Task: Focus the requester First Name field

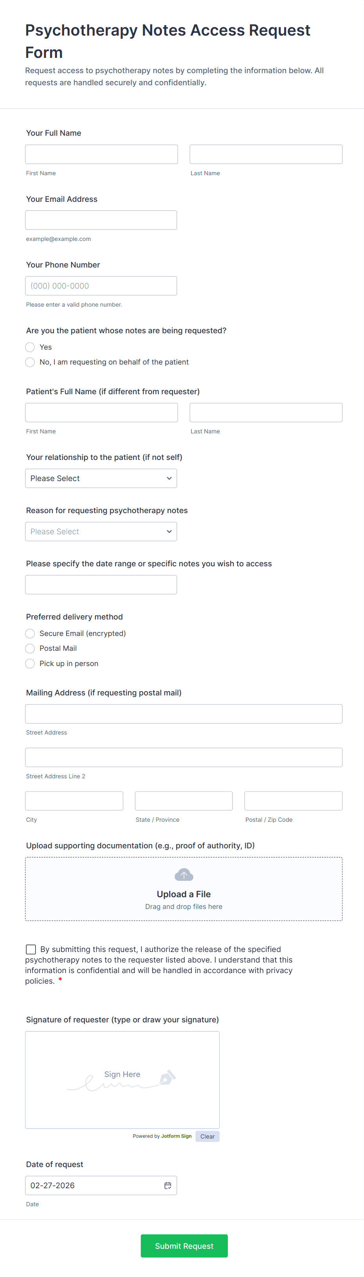Action: click(x=101, y=154)
